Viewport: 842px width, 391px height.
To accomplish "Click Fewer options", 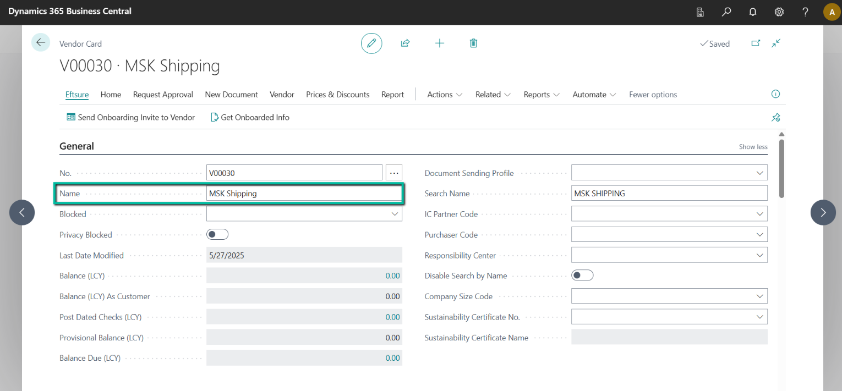I will (653, 95).
